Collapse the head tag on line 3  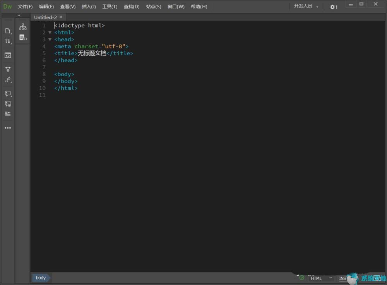tap(50, 39)
